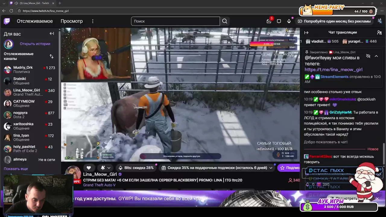
Task: Open Просмотр tab in header
Action: click(x=71, y=21)
